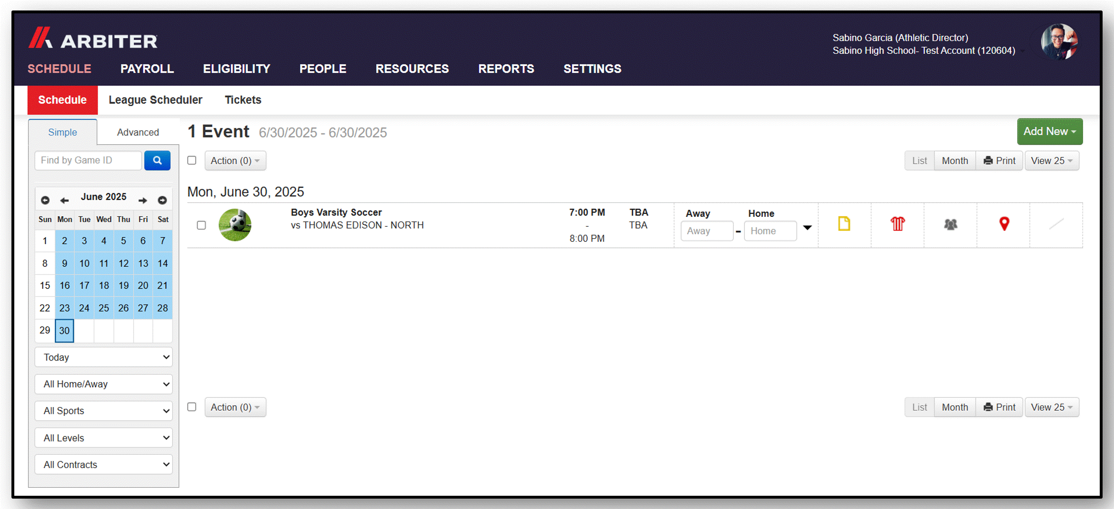
Task: Open the ELIGIBILITY main menu
Action: point(236,69)
